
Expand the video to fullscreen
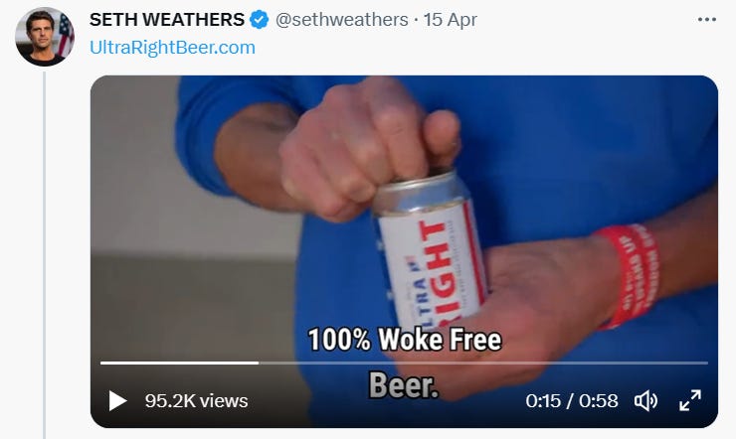(690, 400)
